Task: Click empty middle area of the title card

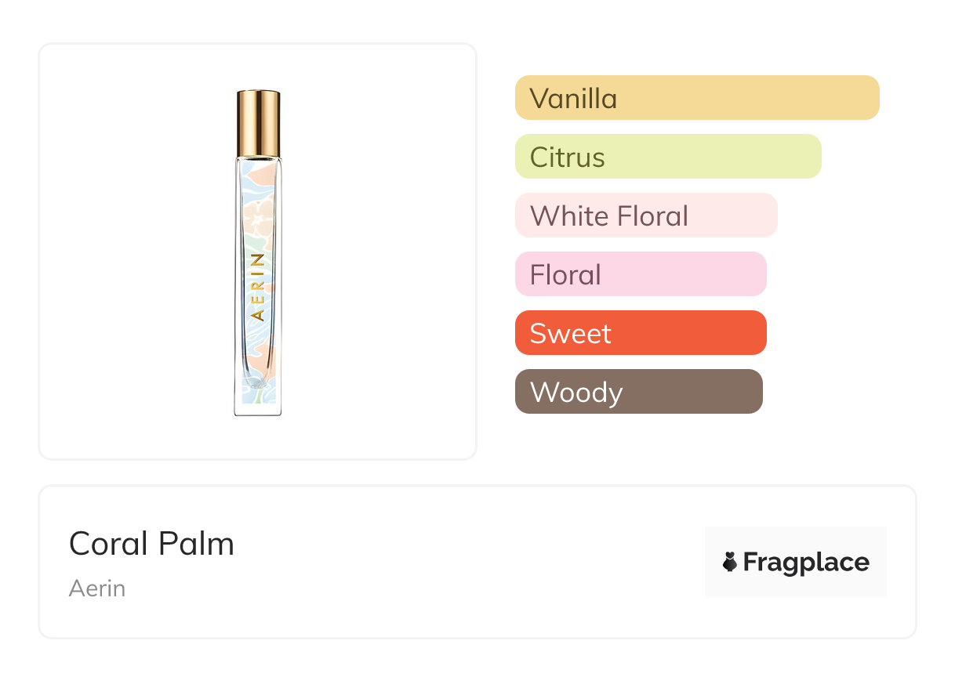Action: point(470,562)
